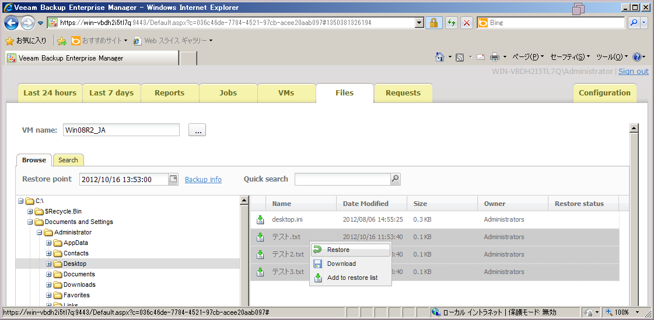Choose Download from context menu
Image resolution: width=654 pixels, height=320 pixels.
coord(351,264)
